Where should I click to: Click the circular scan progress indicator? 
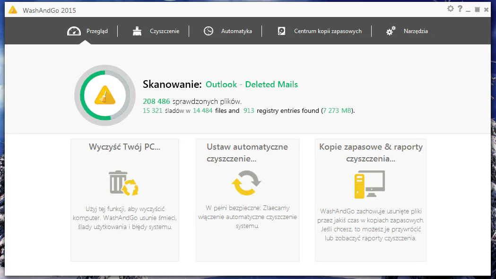[x=105, y=95]
